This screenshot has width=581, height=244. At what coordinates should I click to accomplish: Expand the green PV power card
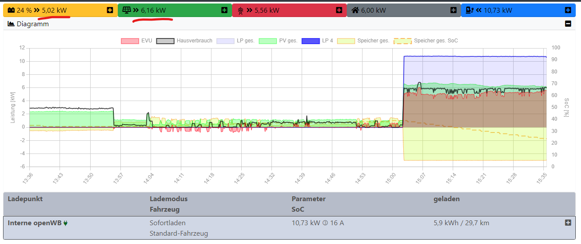tap(224, 10)
